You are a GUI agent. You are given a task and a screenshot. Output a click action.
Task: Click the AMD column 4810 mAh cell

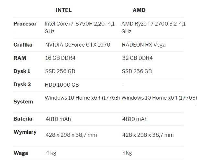point(135,119)
